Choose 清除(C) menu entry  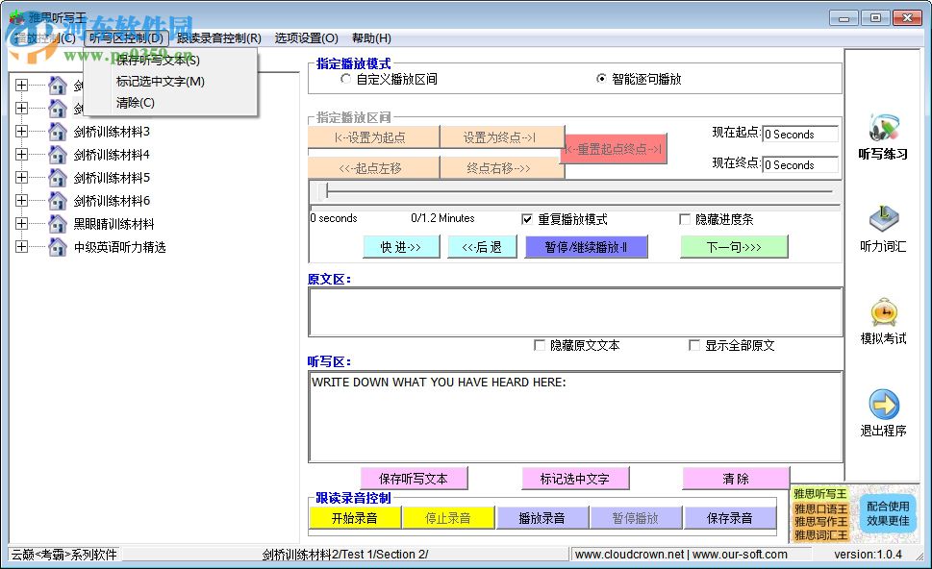point(170,103)
